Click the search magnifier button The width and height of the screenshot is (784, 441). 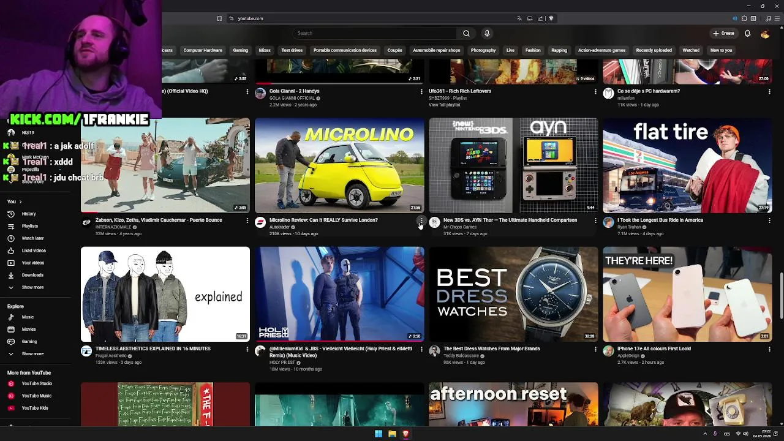466,33
